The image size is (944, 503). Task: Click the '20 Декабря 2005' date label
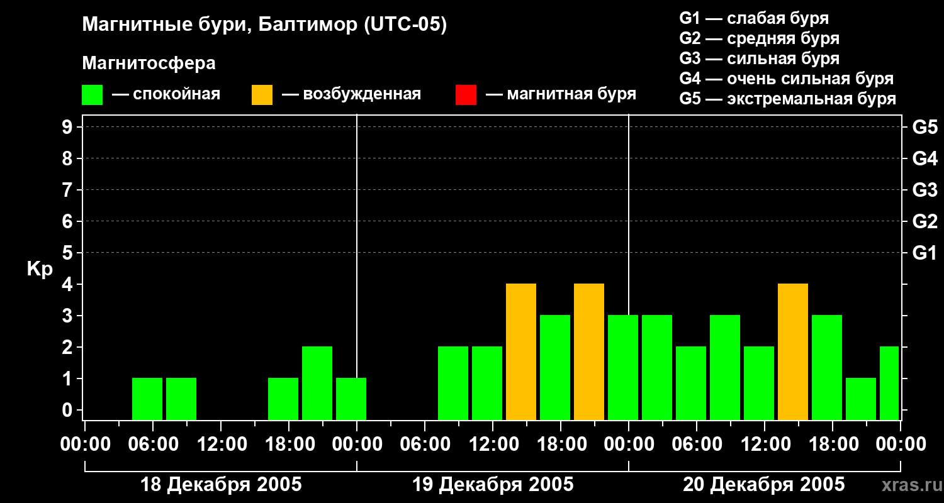click(x=764, y=485)
